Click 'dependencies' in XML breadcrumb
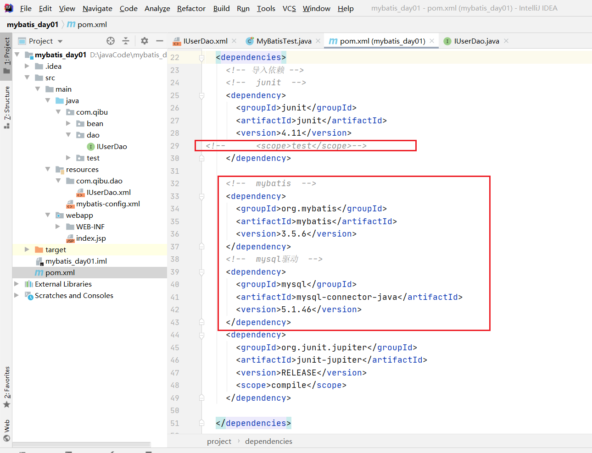 (268, 441)
